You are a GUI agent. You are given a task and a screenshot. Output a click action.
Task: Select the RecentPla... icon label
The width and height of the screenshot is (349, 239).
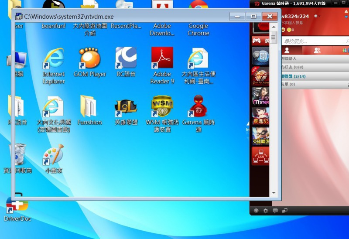pyautogui.click(x=126, y=26)
